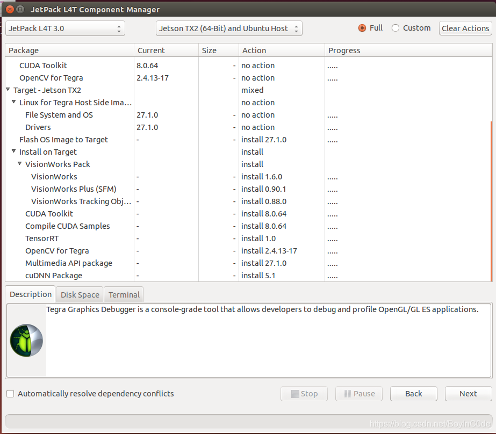496x434 pixels.
Task: Select the Full installation radio button
Action: click(362, 28)
